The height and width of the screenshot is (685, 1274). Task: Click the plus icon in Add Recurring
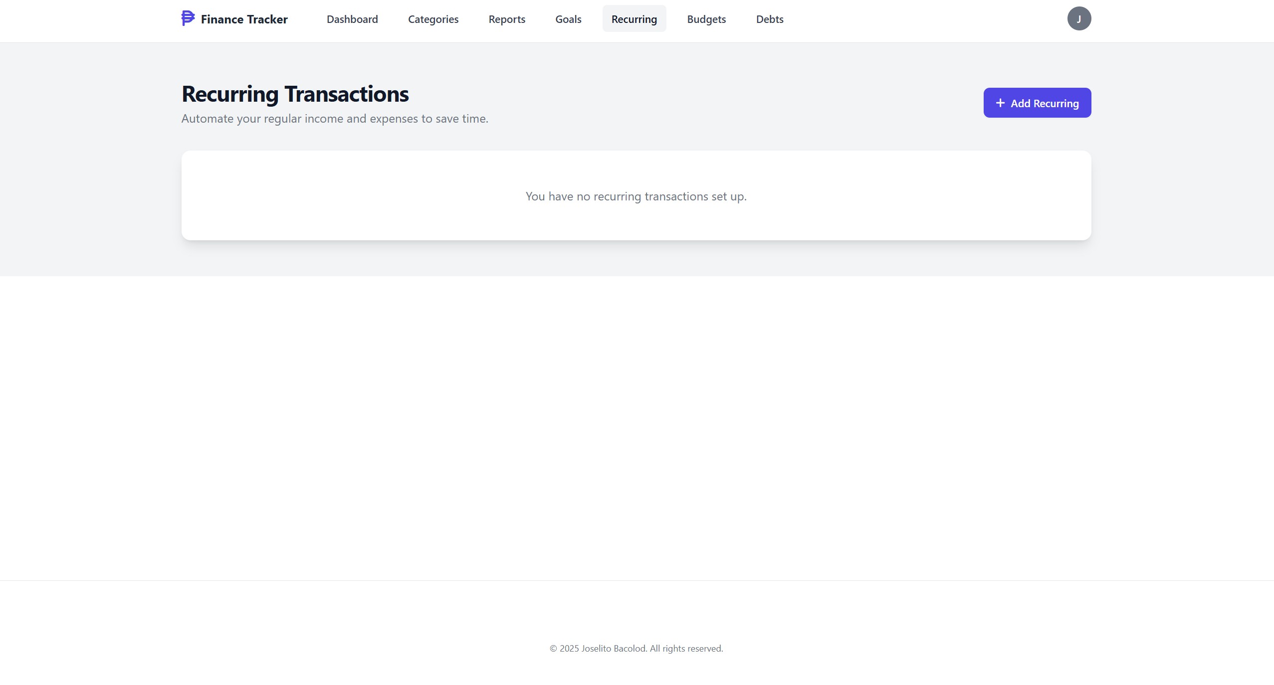1000,103
